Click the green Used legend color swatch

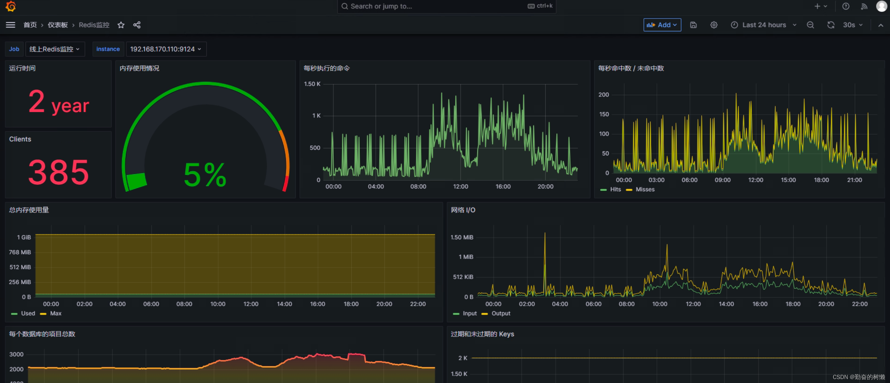(14, 314)
